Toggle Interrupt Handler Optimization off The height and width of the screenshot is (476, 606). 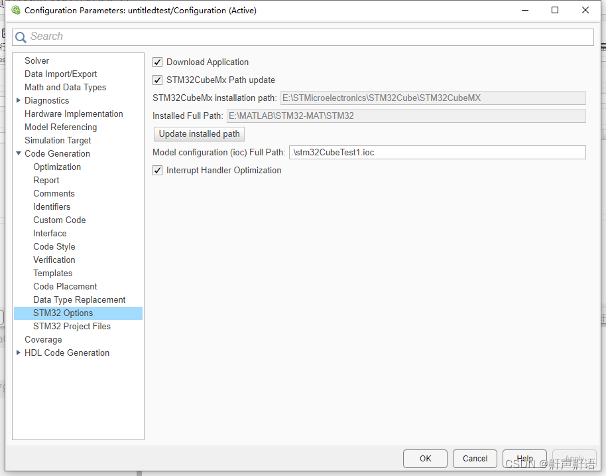157,170
